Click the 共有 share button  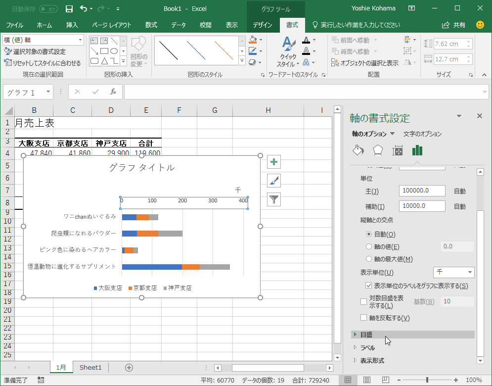pos(454,25)
